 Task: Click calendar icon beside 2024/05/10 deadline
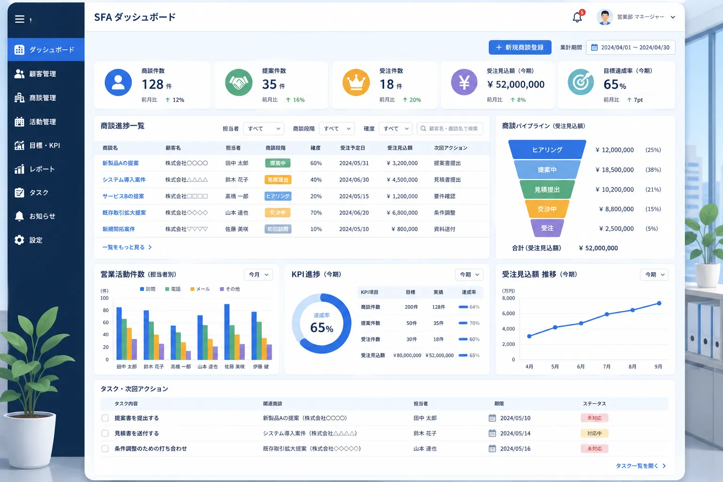click(x=492, y=418)
